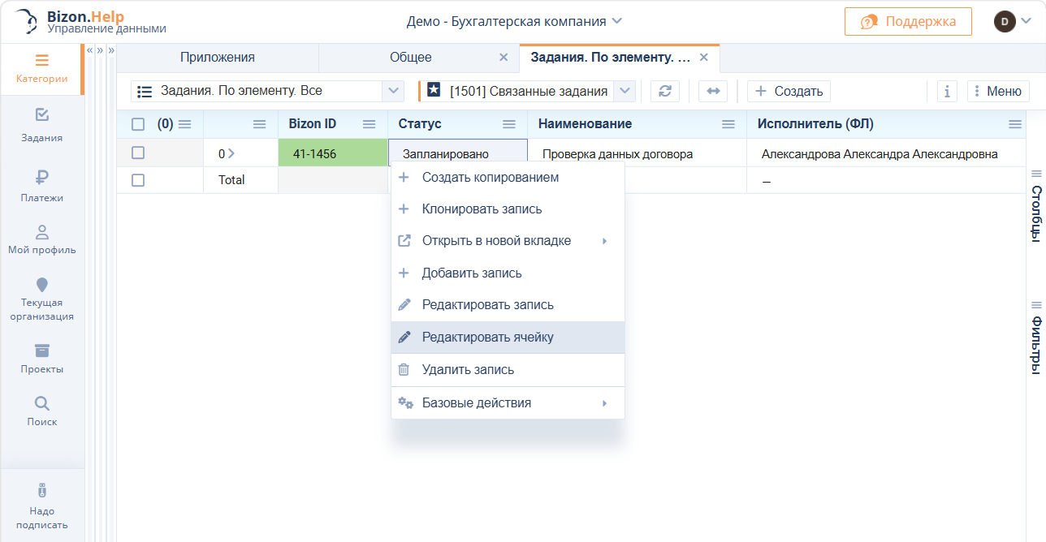Image resolution: width=1046 pixels, height=542 pixels.
Task: Click the Поддержка button
Action: point(908,21)
